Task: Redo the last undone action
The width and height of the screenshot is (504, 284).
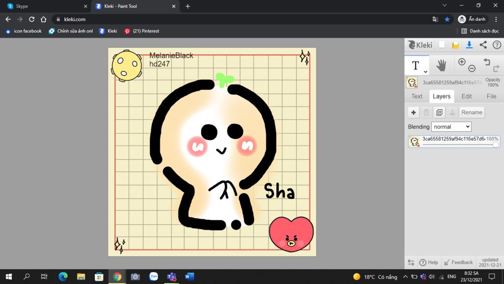Action: click(x=496, y=68)
